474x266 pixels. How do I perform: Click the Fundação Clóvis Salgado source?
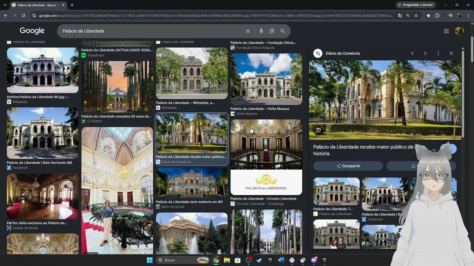pos(256,48)
